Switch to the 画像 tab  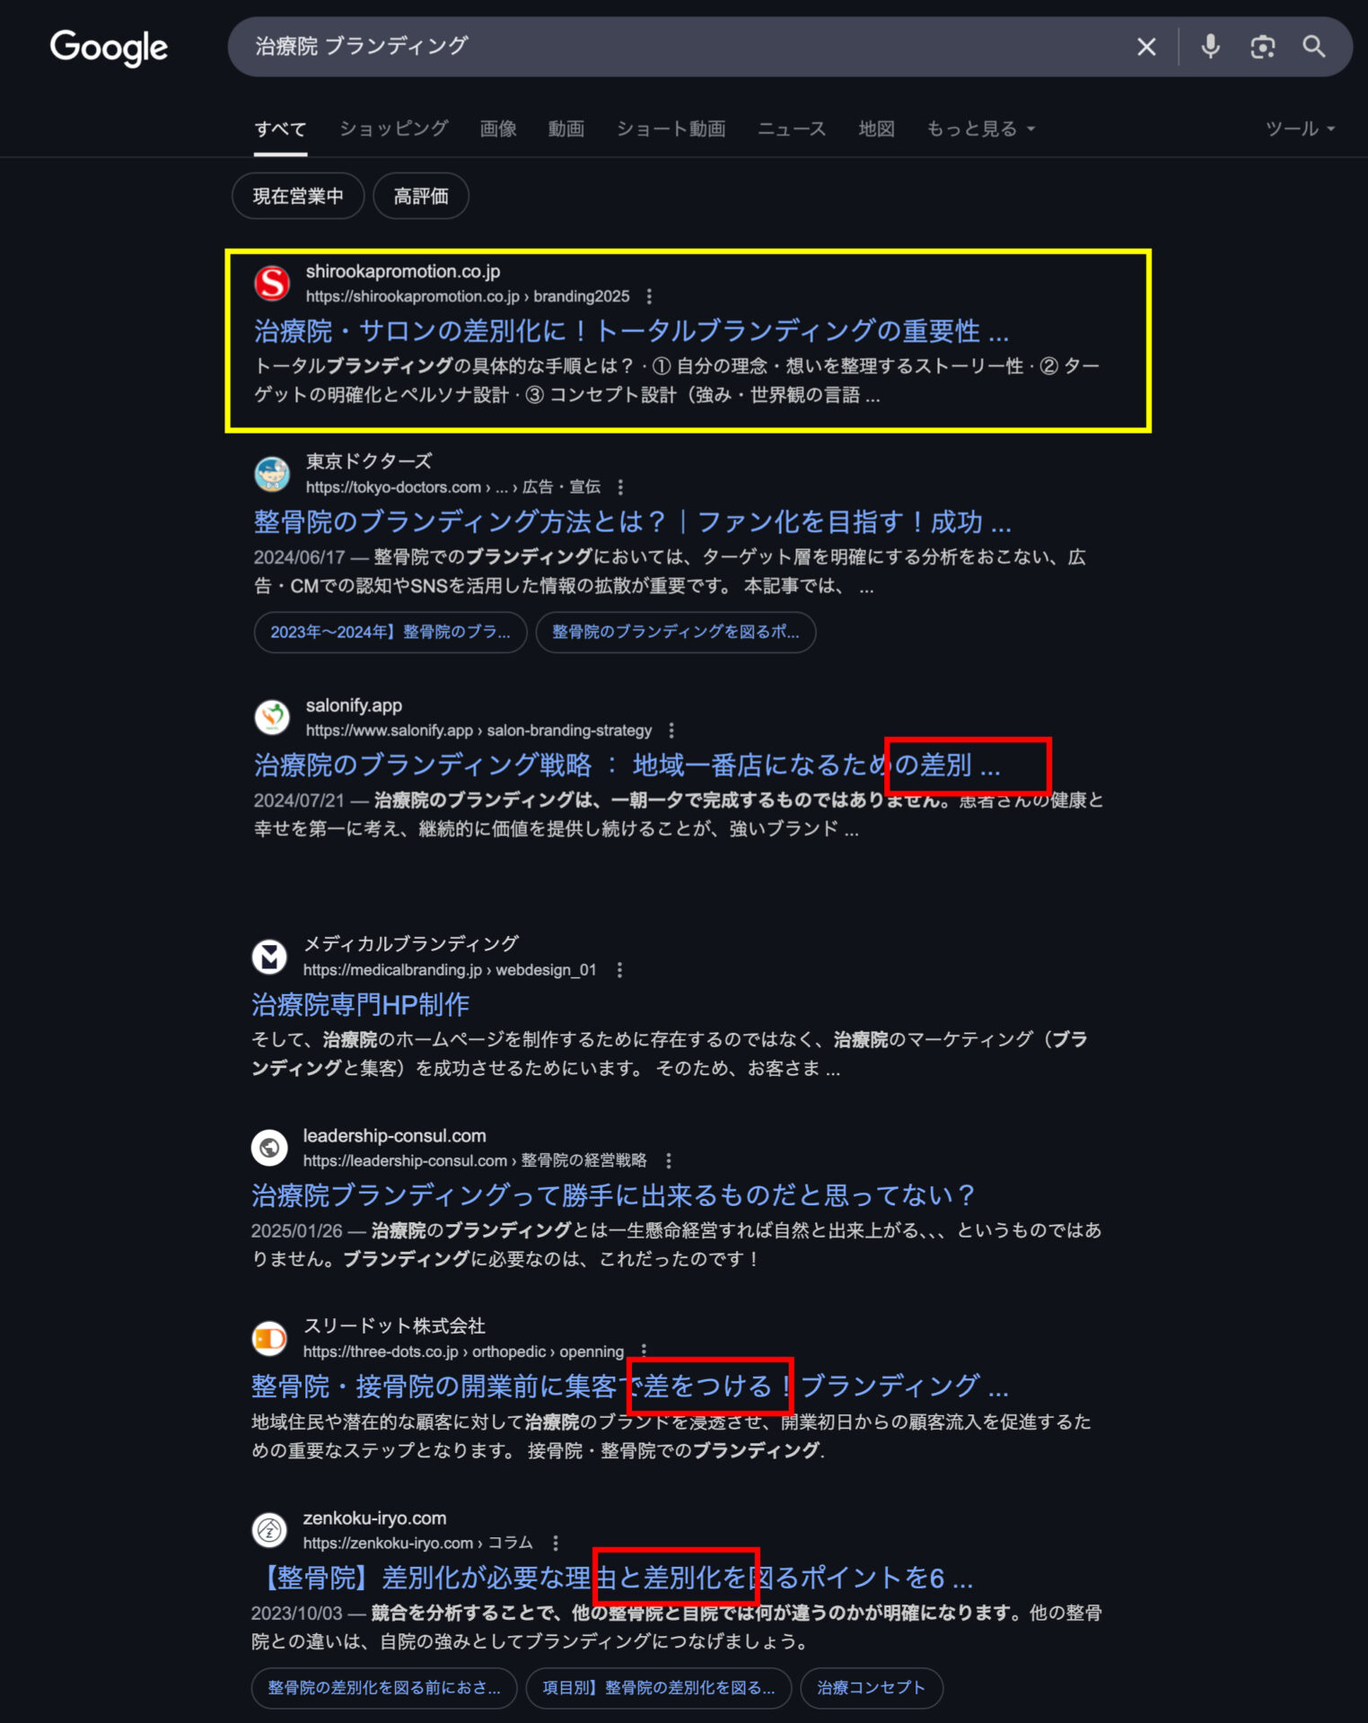pyautogui.click(x=498, y=128)
